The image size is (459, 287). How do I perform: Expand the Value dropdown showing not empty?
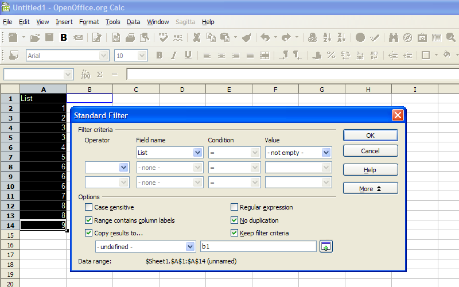(298, 153)
